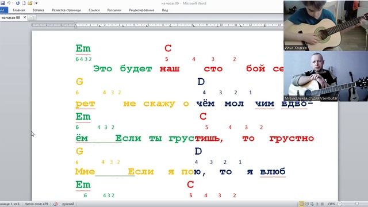This screenshot has width=368, height=207.
Task: Click the last green Em chord at the bottom
Action: (83, 185)
